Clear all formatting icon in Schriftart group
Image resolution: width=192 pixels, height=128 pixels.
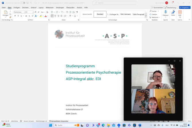tap(47, 12)
